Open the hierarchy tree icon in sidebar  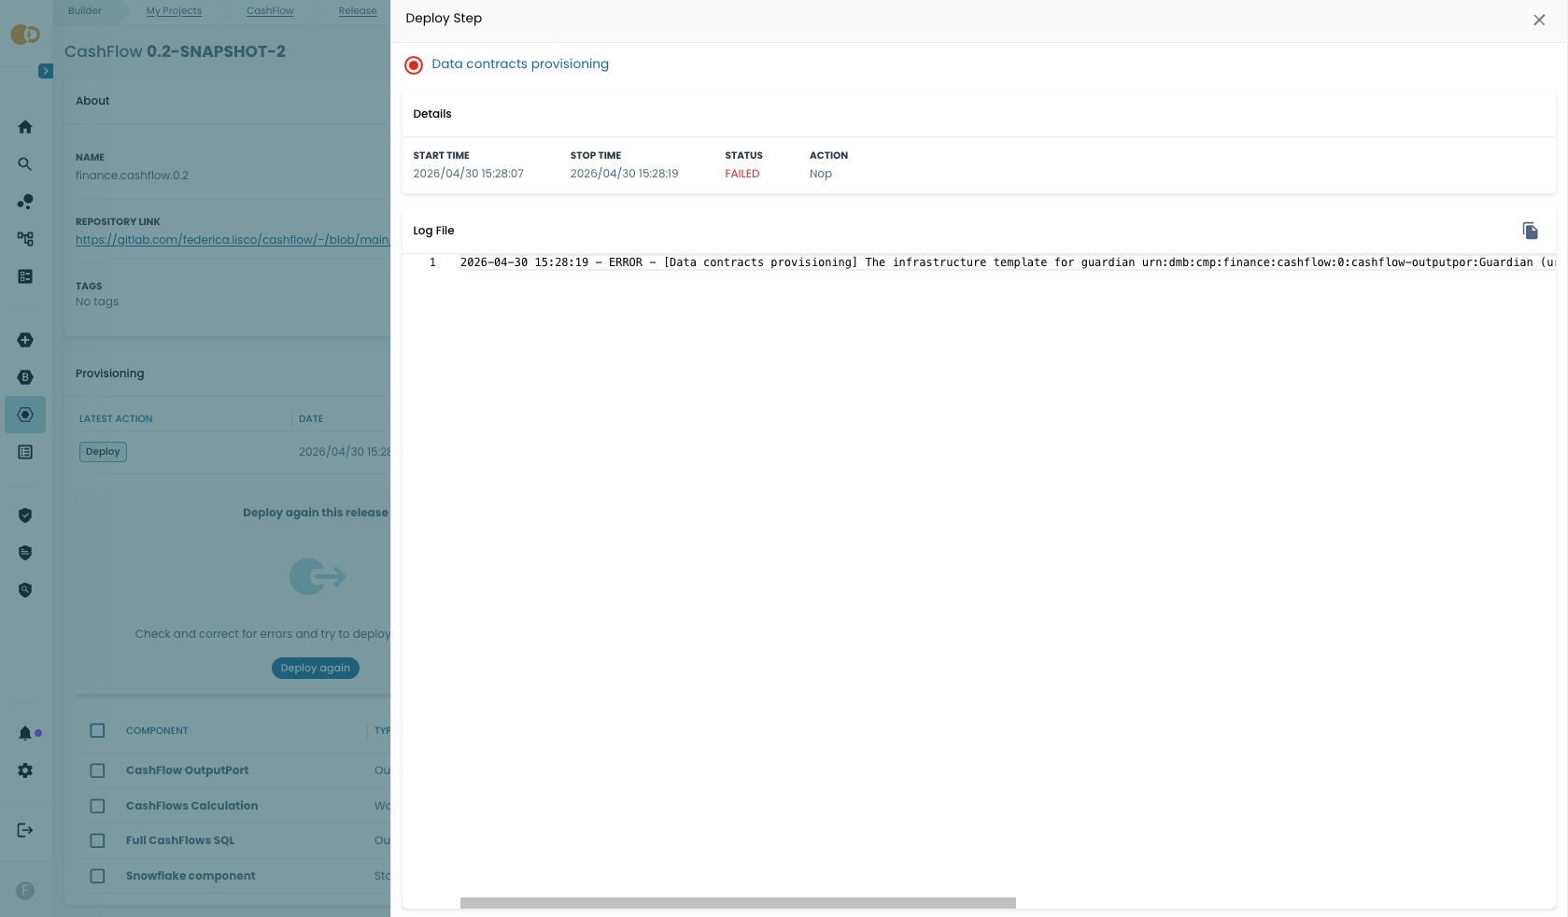[25, 239]
